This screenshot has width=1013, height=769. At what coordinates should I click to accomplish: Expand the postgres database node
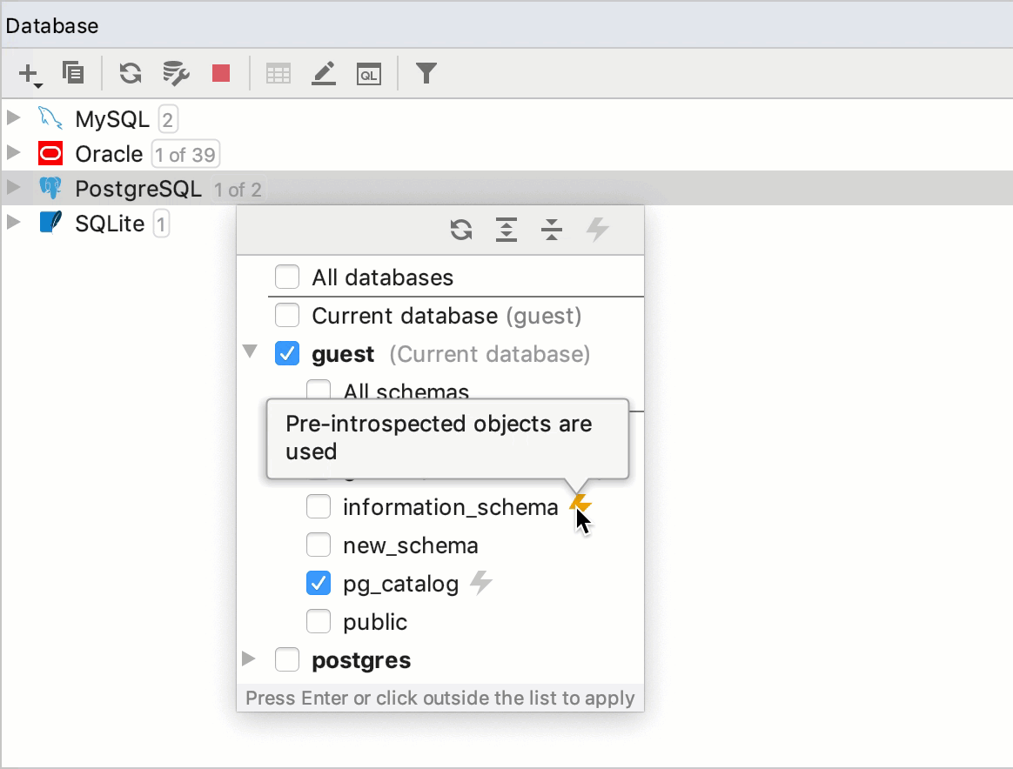coord(250,659)
